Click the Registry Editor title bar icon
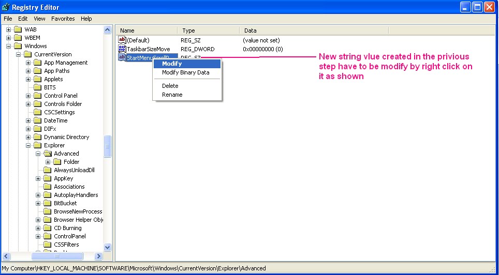 [6, 7]
